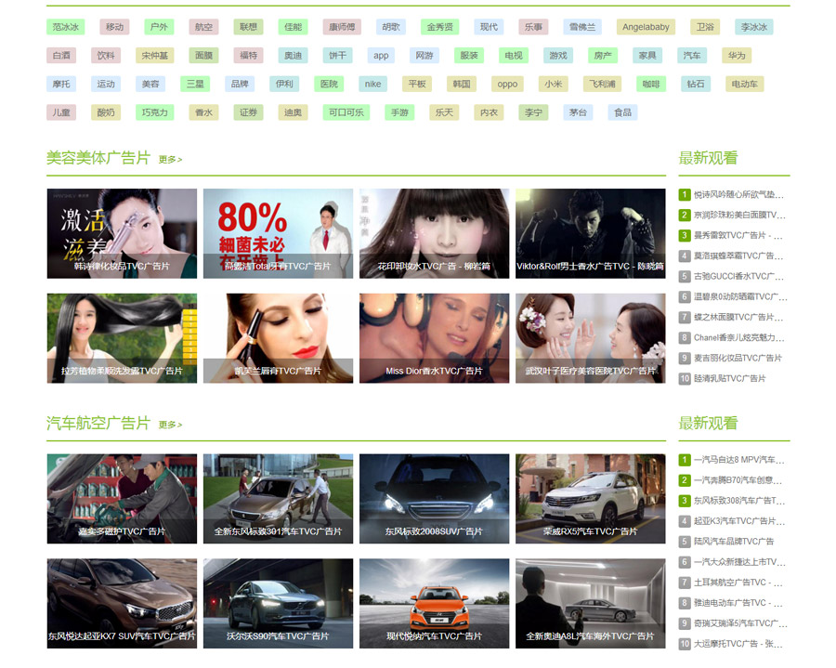This screenshot has width=836, height=668.
Task: Open the Viktor&Rolf男士香水广告 thumbnail
Action: (590, 233)
